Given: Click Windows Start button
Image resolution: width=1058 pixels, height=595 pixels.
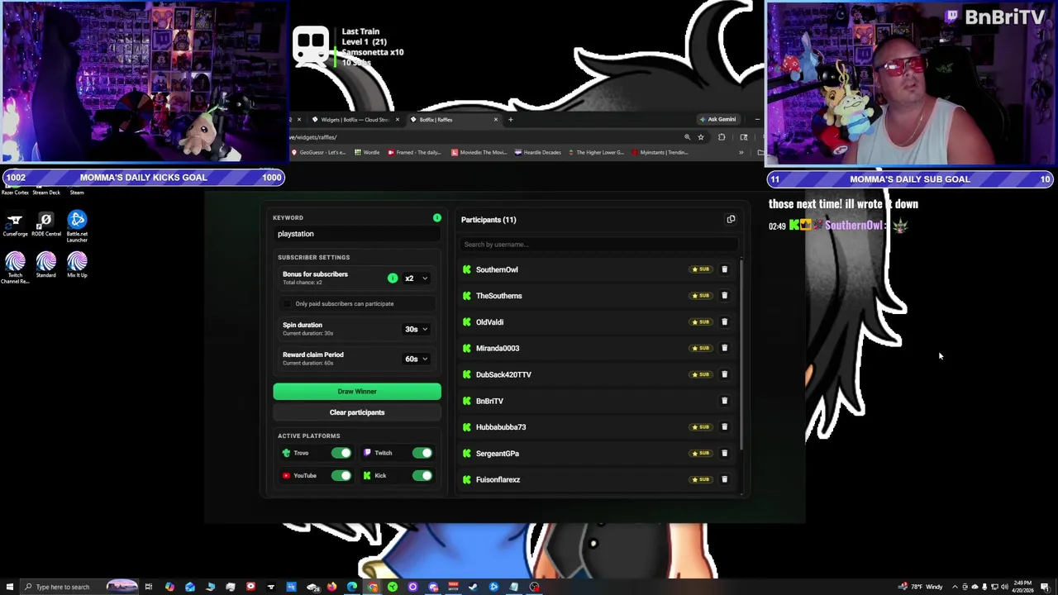Looking at the screenshot, I should [8, 587].
